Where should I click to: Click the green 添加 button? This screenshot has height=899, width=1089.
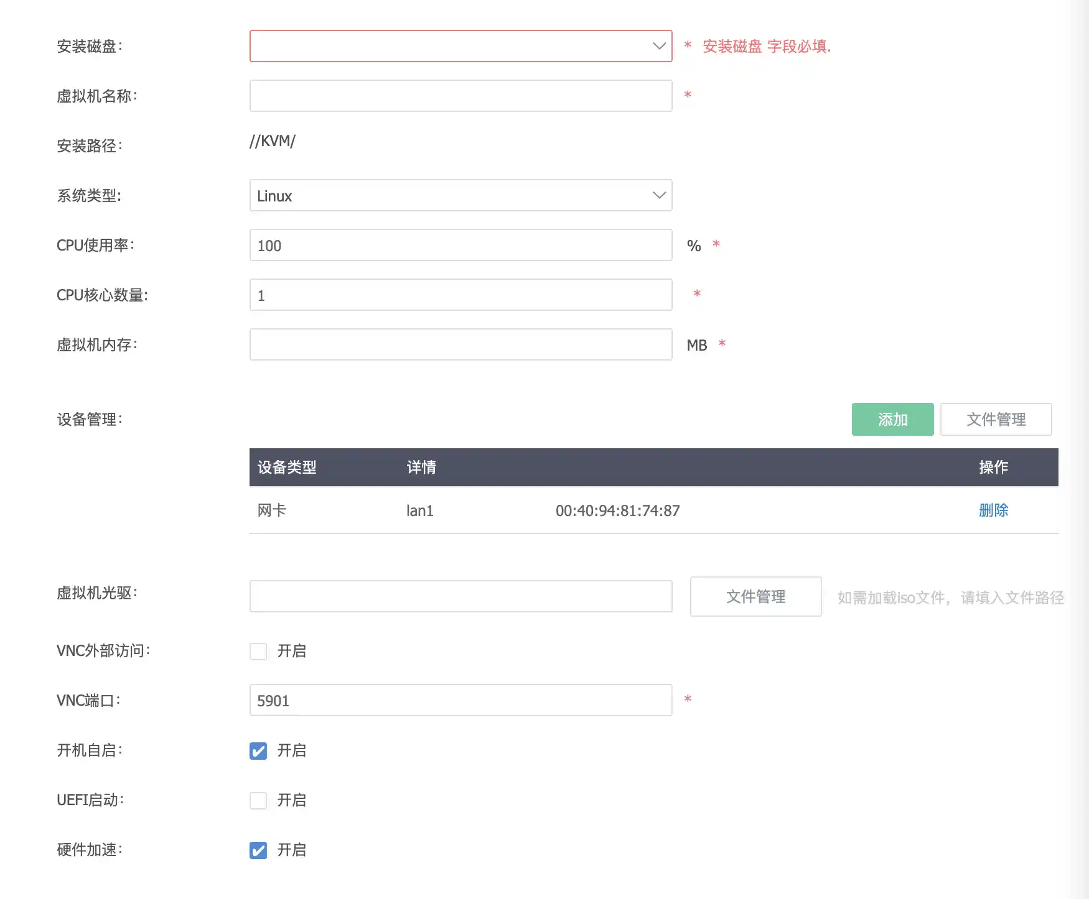coord(892,419)
